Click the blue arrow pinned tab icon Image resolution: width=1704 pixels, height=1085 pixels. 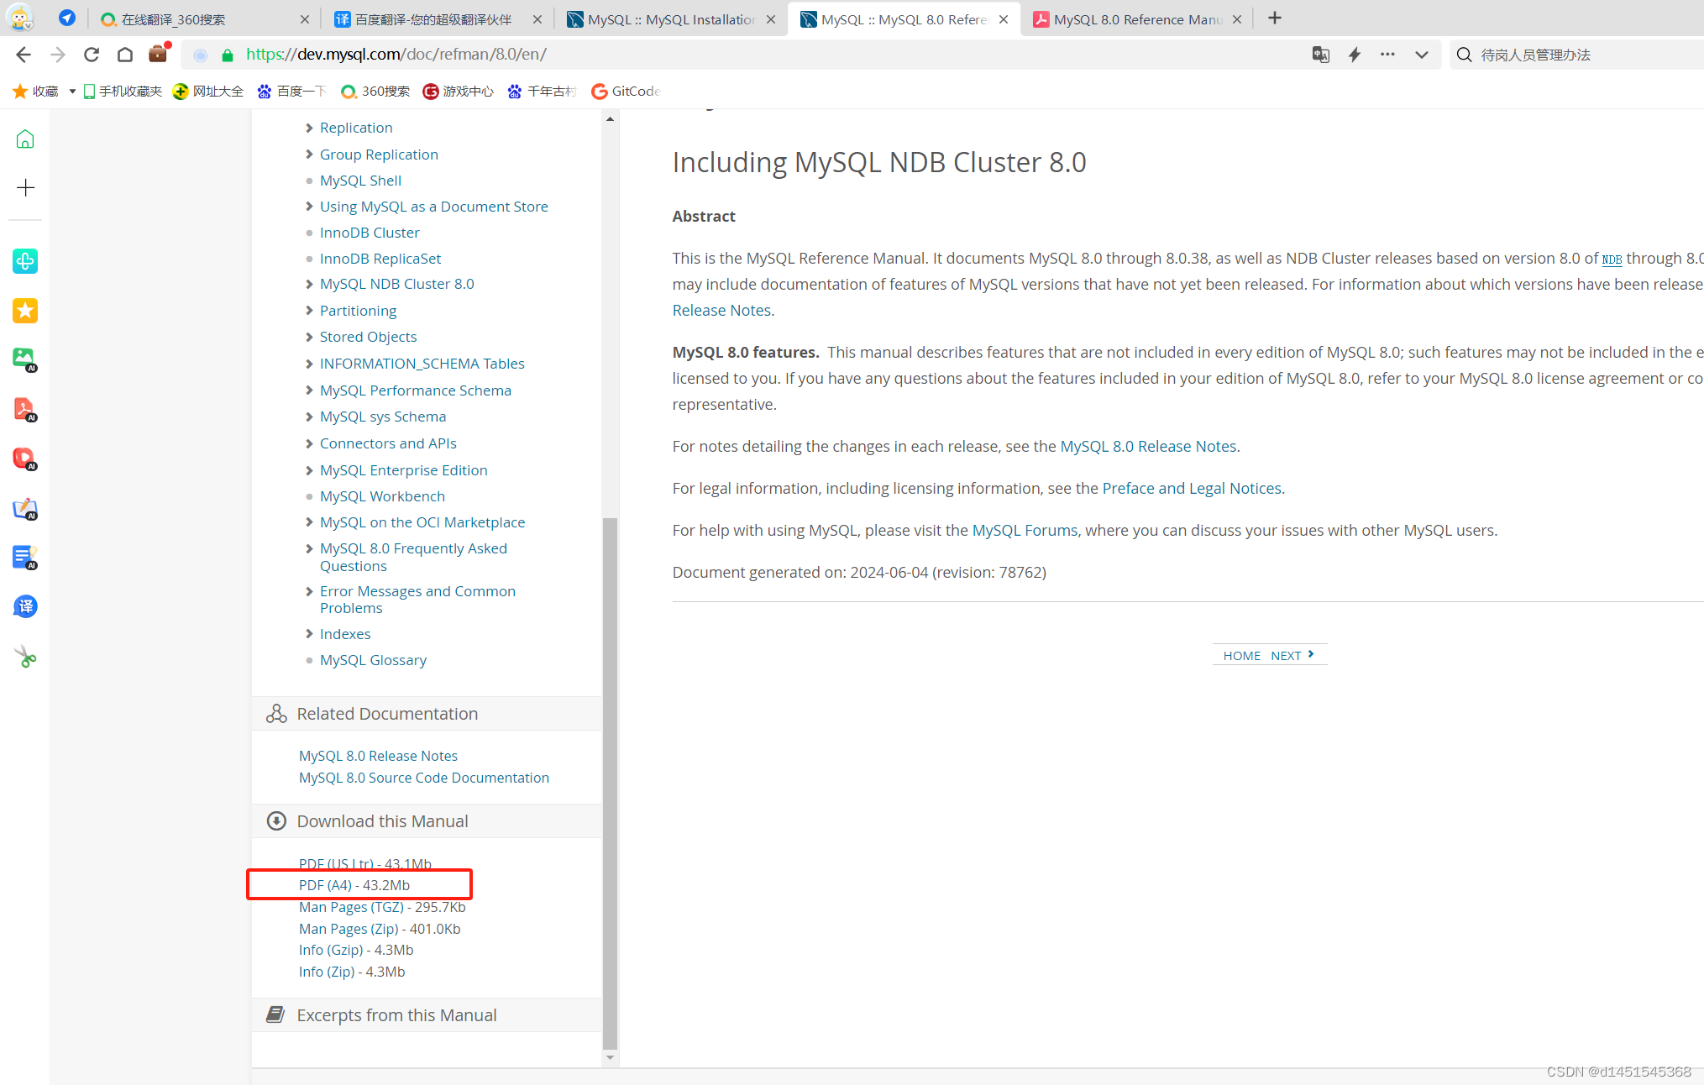point(67,18)
